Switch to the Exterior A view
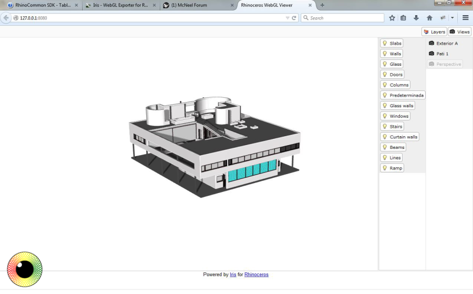 pos(443,43)
